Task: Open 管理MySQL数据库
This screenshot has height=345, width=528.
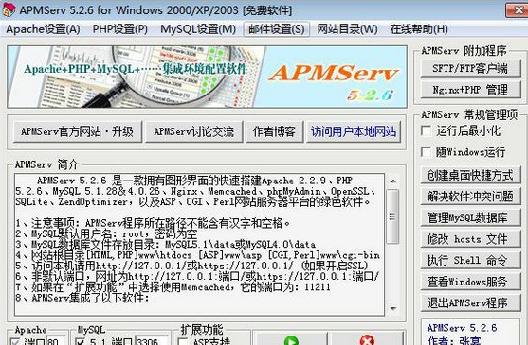Action: [x=470, y=217]
